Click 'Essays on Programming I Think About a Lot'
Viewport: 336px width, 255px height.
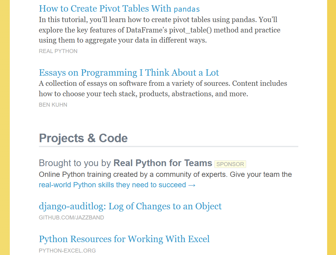[x=129, y=73]
